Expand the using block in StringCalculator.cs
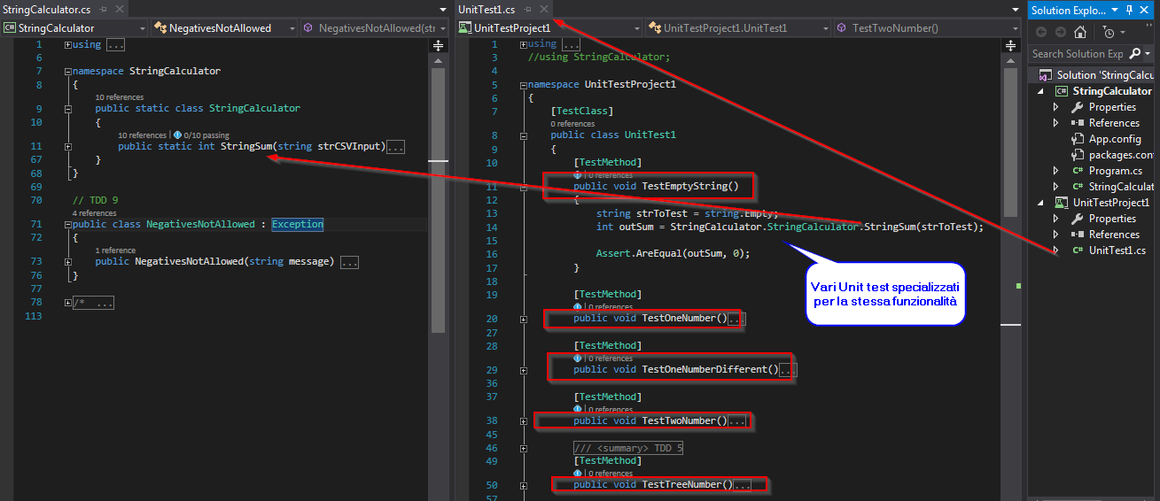 [x=68, y=44]
